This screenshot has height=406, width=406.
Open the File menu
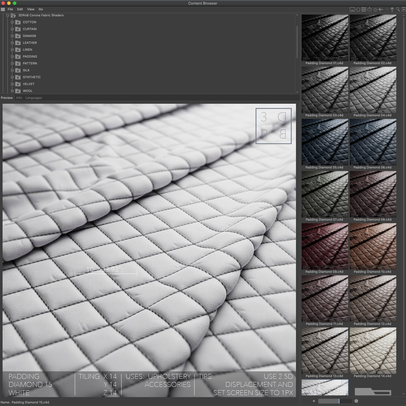10,9
